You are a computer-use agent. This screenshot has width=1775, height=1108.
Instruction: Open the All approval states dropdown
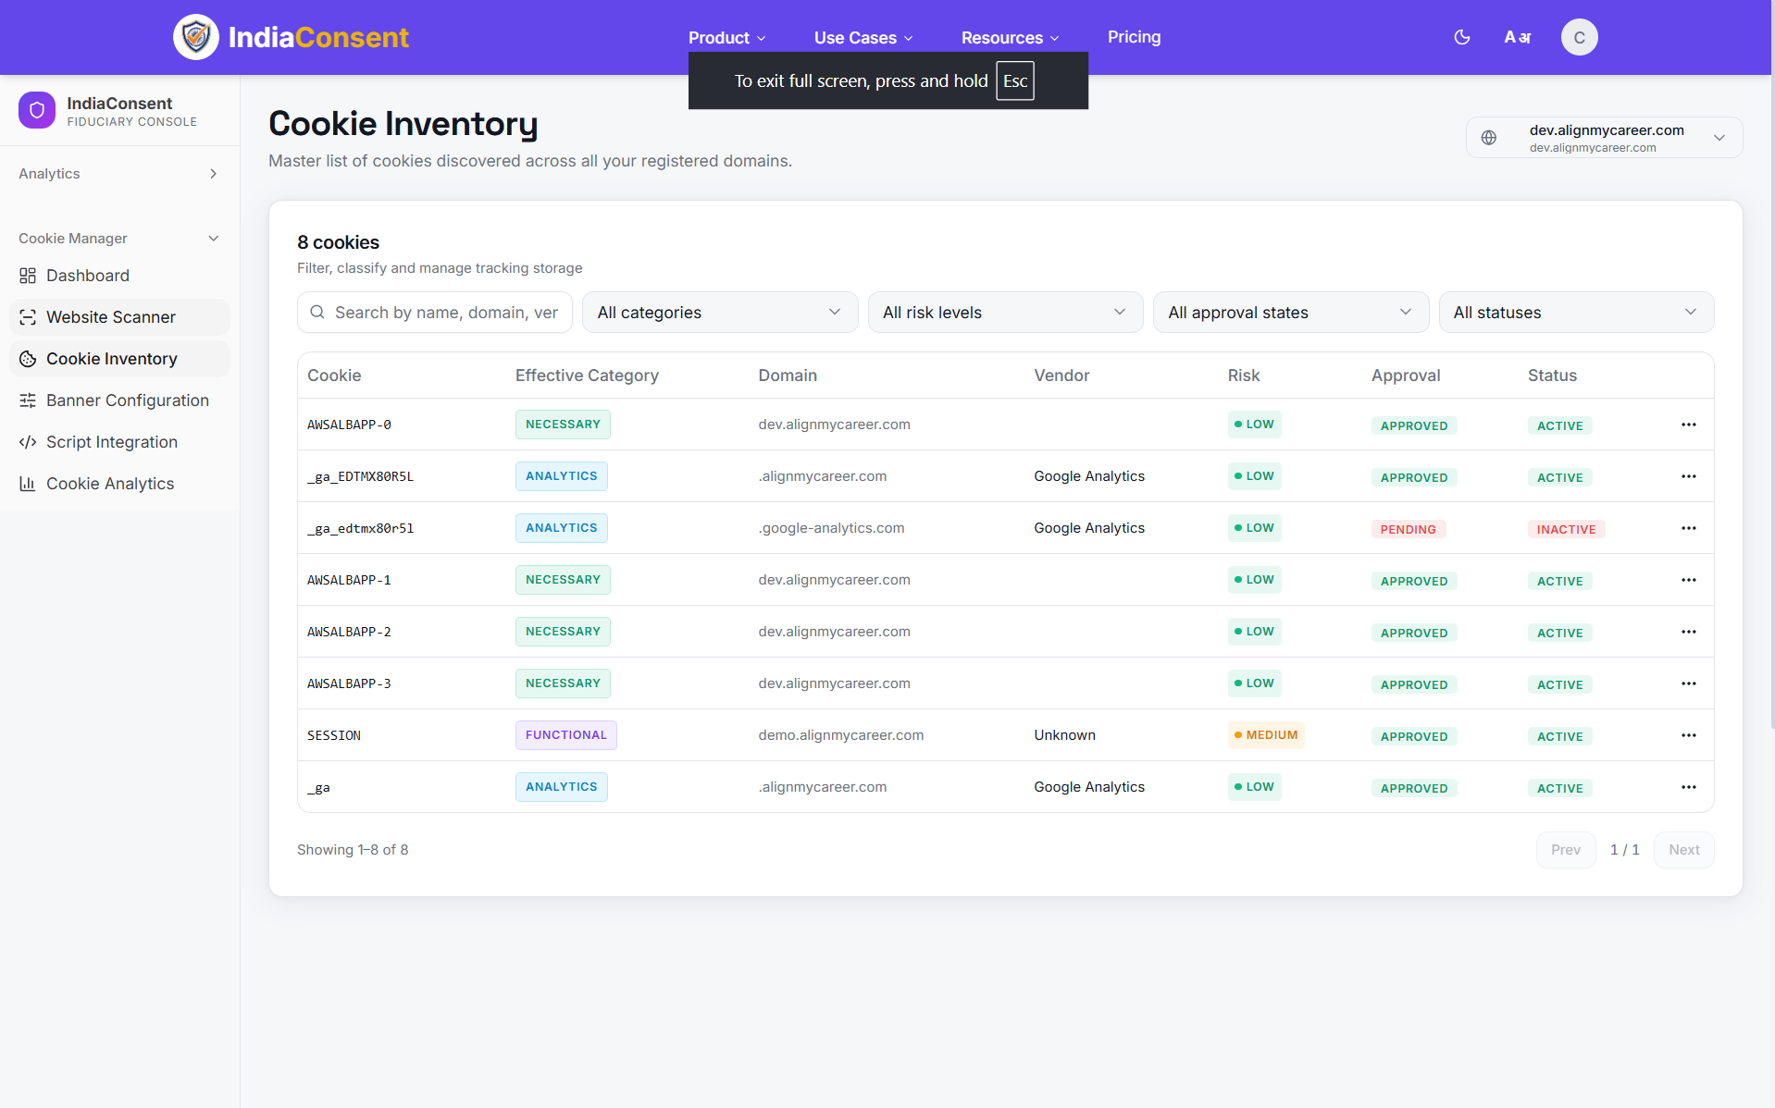point(1291,313)
